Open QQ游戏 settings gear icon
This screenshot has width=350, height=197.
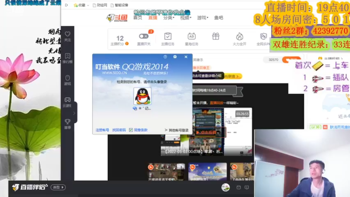[x=175, y=57]
